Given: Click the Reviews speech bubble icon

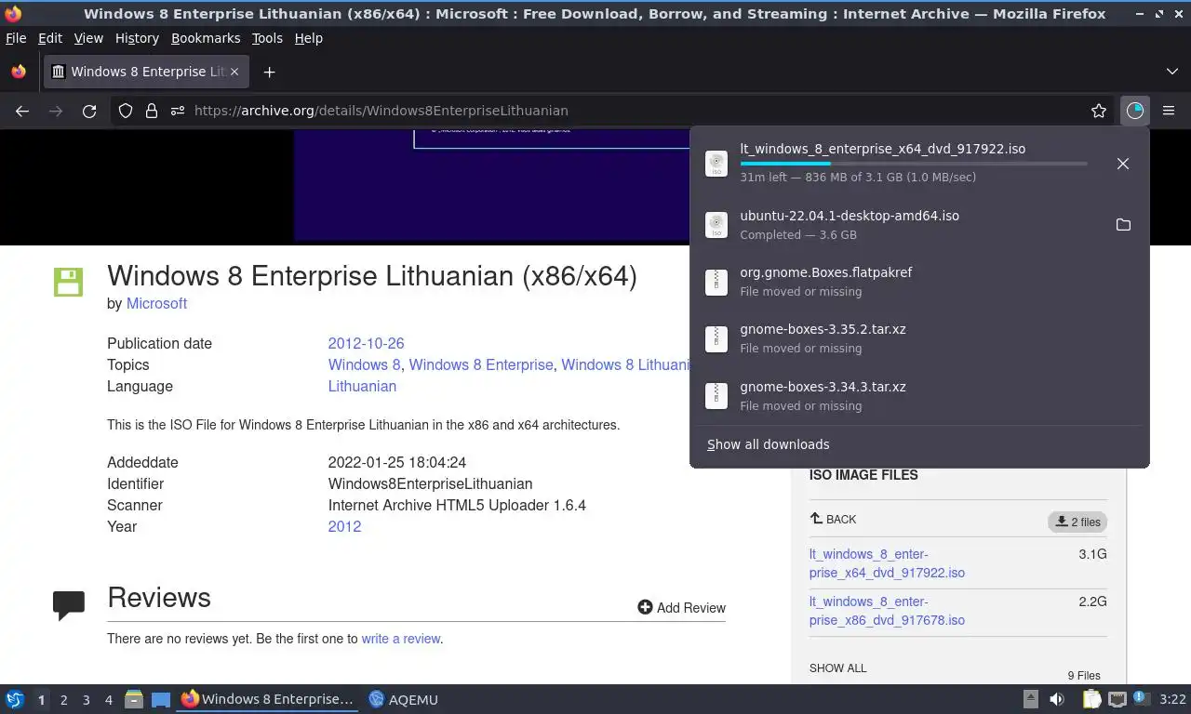Looking at the screenshot, I should 69,605.
